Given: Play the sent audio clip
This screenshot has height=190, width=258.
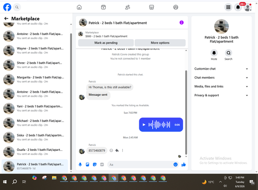Looking at the screenshot, I should (144, 125).
